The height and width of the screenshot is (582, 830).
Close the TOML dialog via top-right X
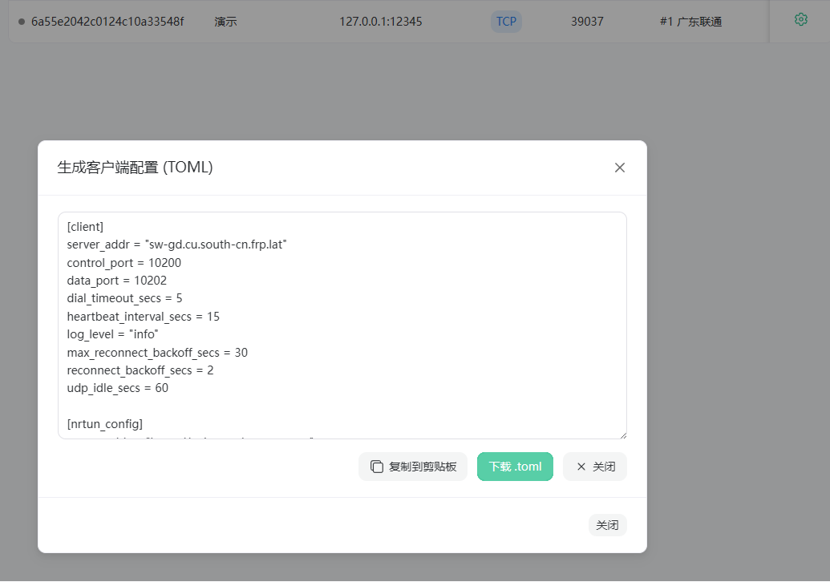click(x=620, y=168)
